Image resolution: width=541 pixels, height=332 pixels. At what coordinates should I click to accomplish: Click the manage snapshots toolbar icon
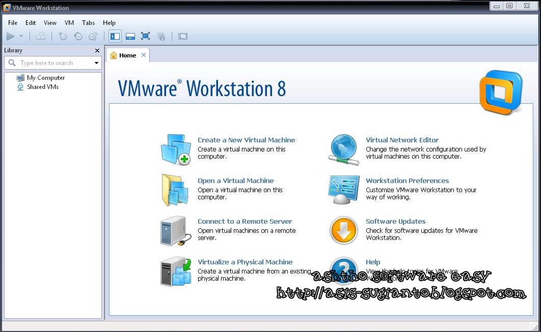point(93,36)
